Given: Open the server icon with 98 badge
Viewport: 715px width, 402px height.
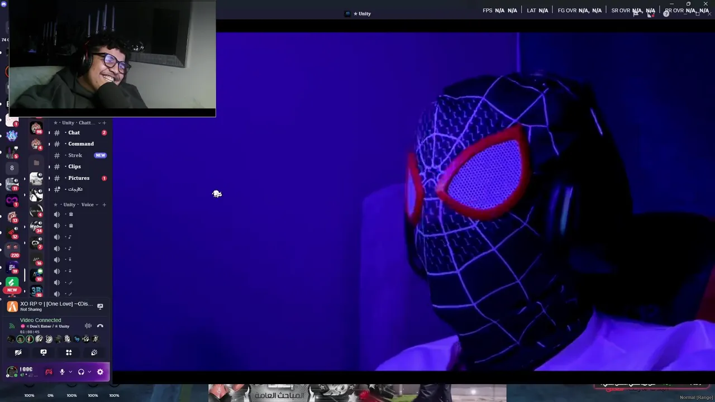Looking at the screenshot, I should (x=36, y=128).
